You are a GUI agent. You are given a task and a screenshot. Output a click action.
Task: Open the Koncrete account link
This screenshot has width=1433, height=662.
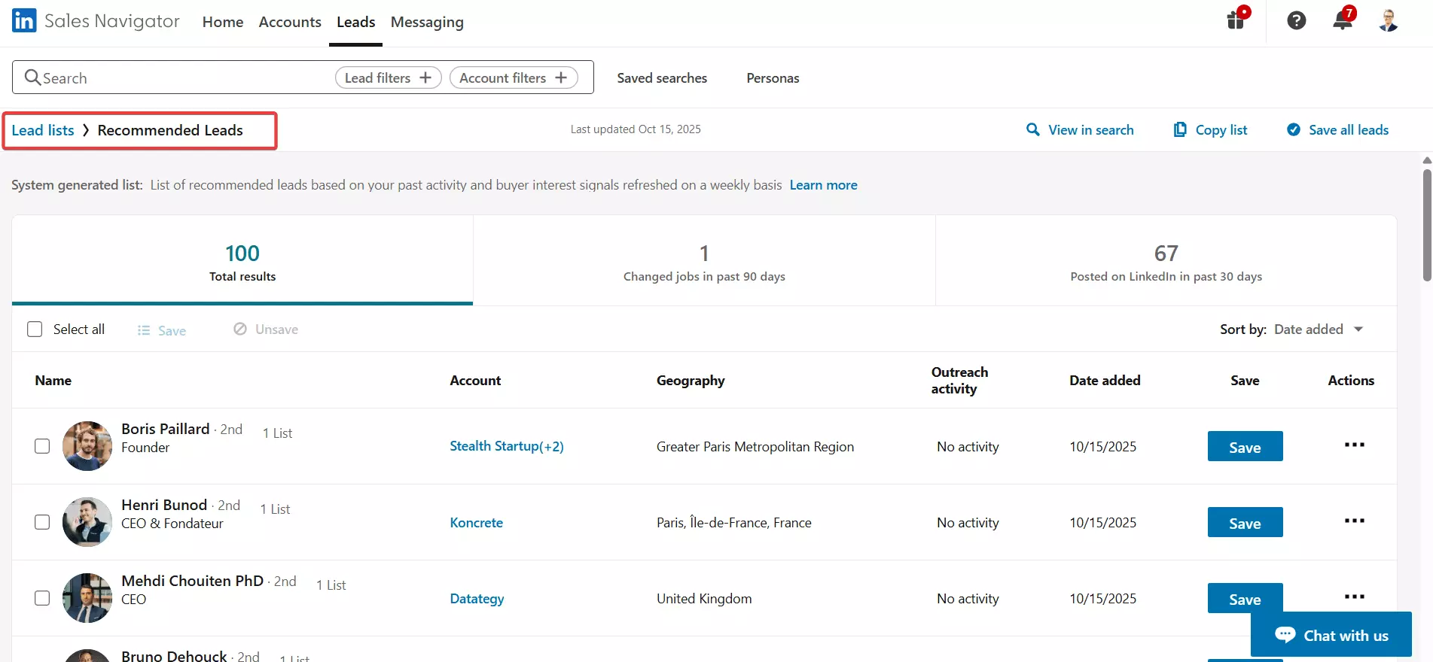tap(476, 523)
